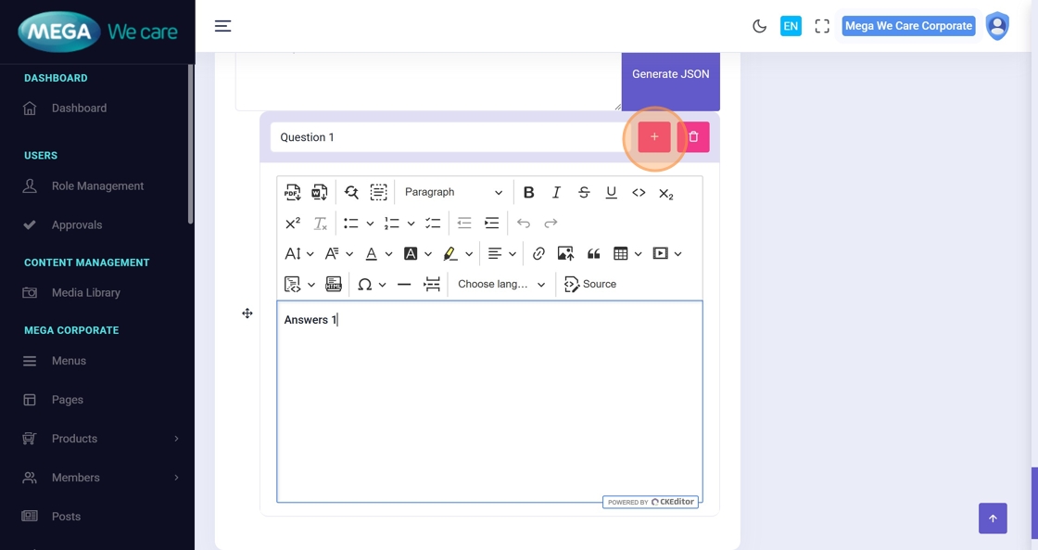Image resolution: width=1038 pixels, height=550 pixels.
Task: Toggle bold formatting
Action: (x=528, y=192)
